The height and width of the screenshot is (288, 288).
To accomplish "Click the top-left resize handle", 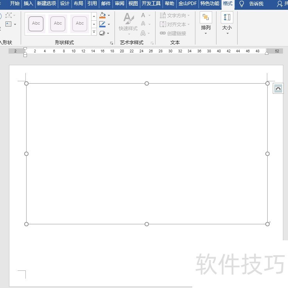I will point(26,84).
